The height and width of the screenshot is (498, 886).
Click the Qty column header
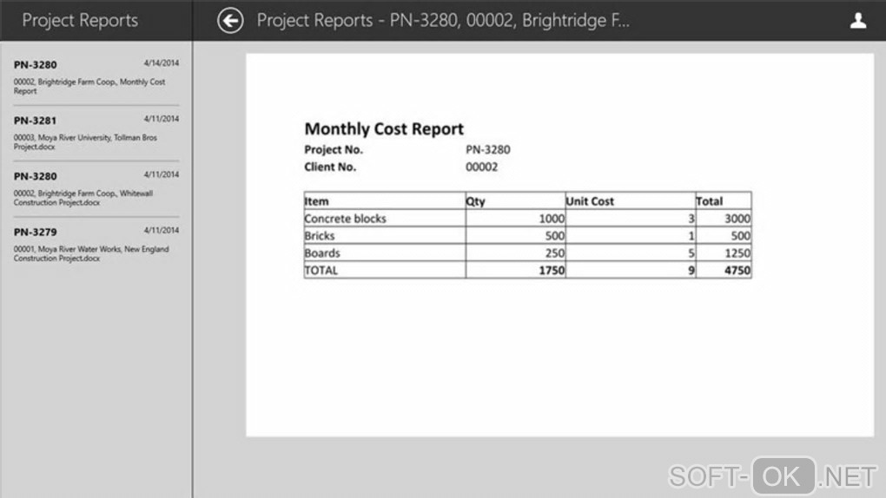coord(515,201)
